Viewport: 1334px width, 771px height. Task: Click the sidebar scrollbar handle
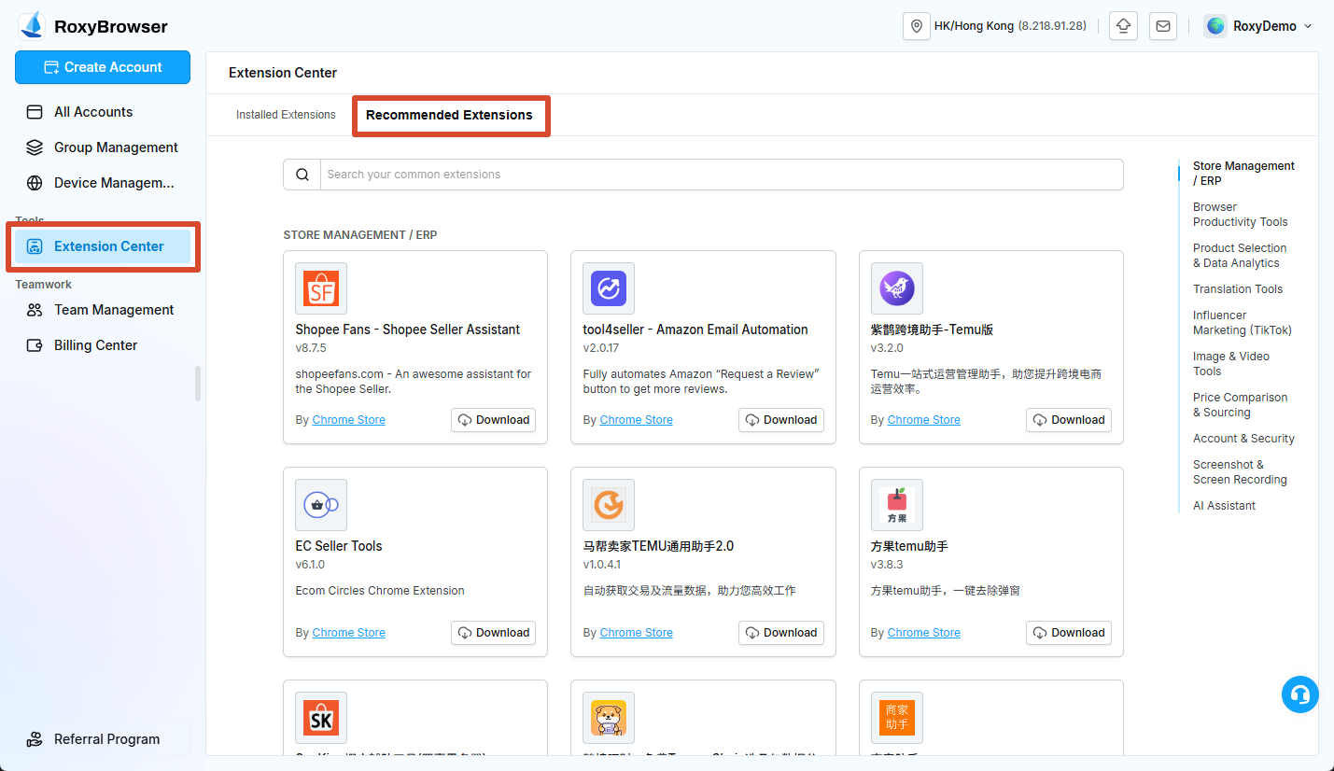click(197, 384)
